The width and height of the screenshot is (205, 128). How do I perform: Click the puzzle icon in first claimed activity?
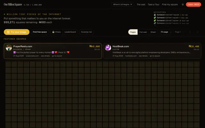[155, 18]
